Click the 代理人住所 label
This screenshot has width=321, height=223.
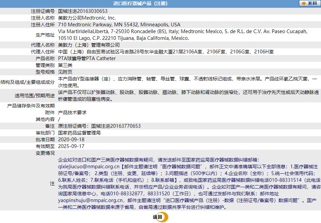tap(43, 52)
